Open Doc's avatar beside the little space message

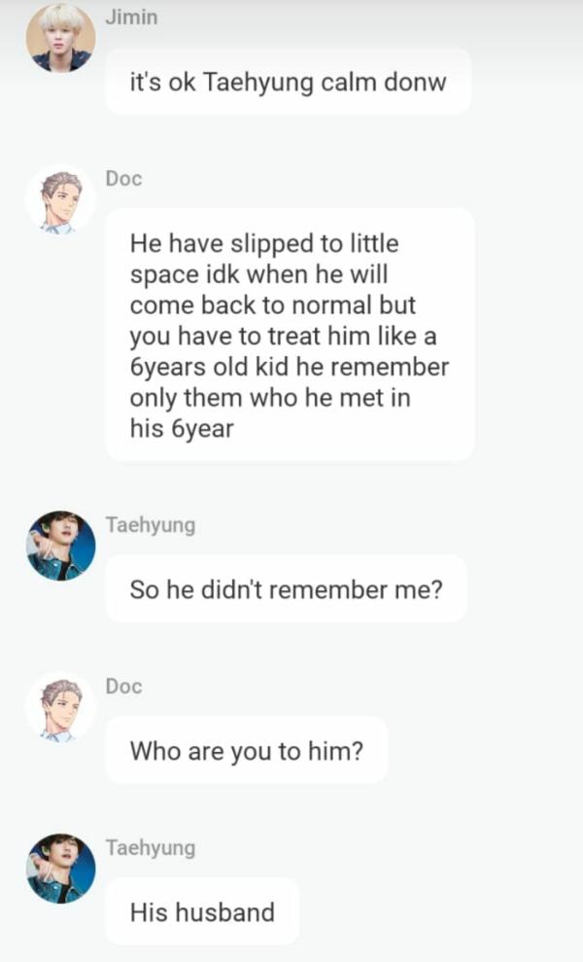60,198
